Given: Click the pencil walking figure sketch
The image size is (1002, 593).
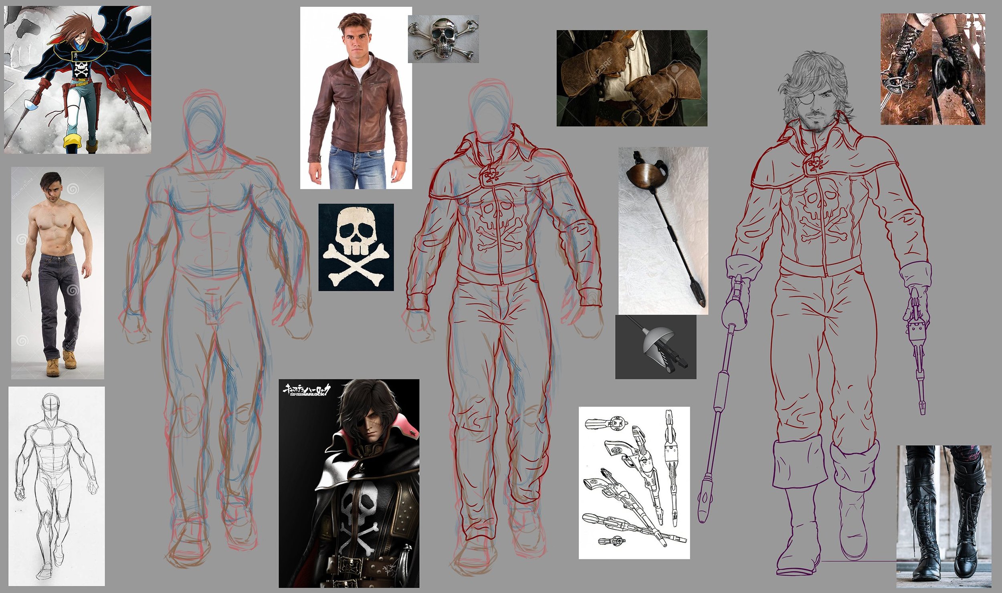Looking at the screenshot, I should pos(57,486).
